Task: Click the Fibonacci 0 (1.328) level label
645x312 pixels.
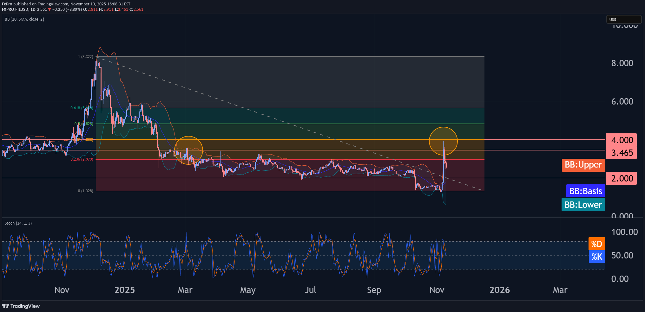Action: pos(86,191)
